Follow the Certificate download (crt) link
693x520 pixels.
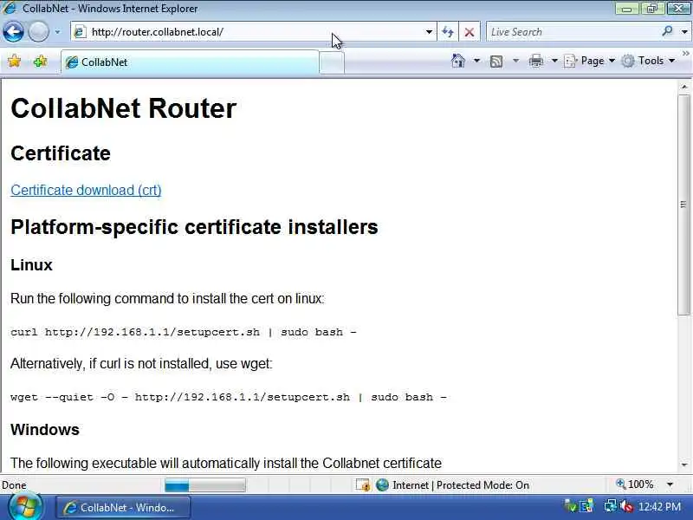coord(86,190)
